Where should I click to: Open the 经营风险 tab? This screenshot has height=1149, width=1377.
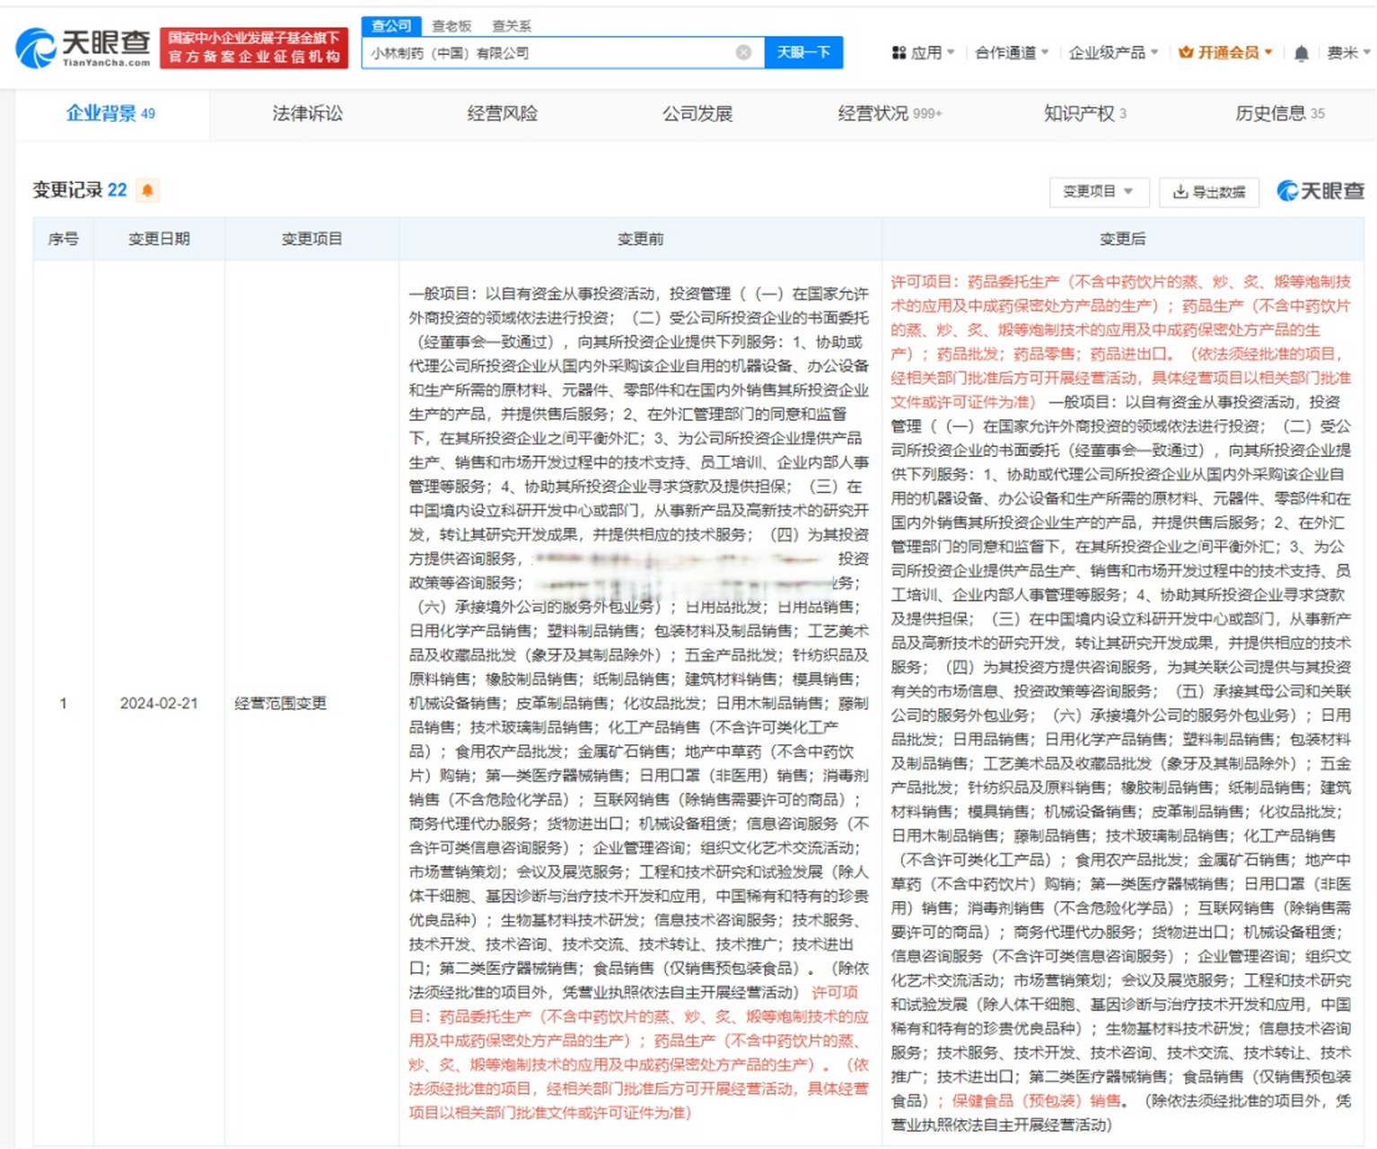502,114
